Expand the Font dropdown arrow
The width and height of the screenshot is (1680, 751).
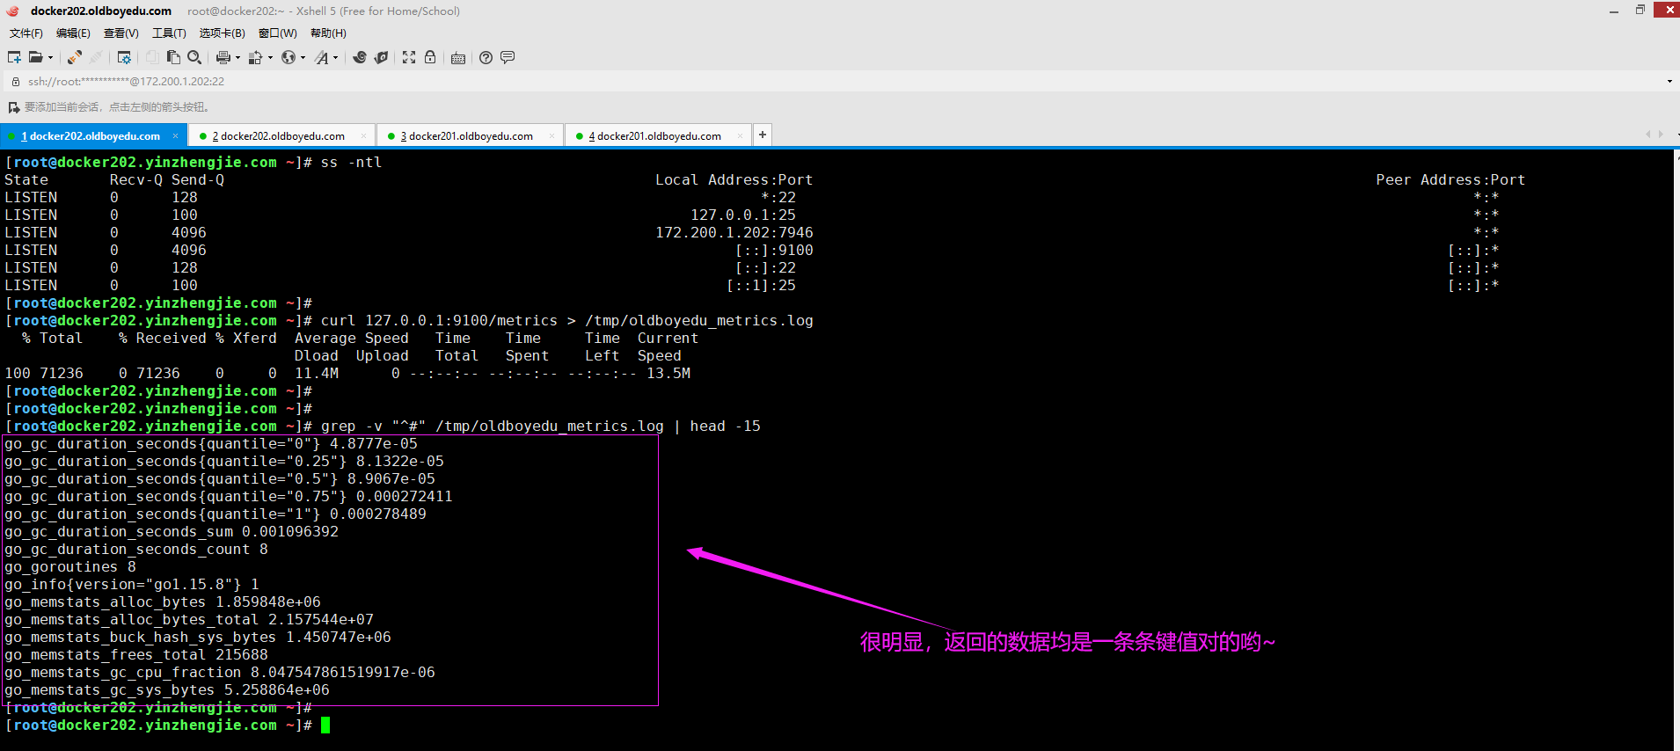[335, 58]
